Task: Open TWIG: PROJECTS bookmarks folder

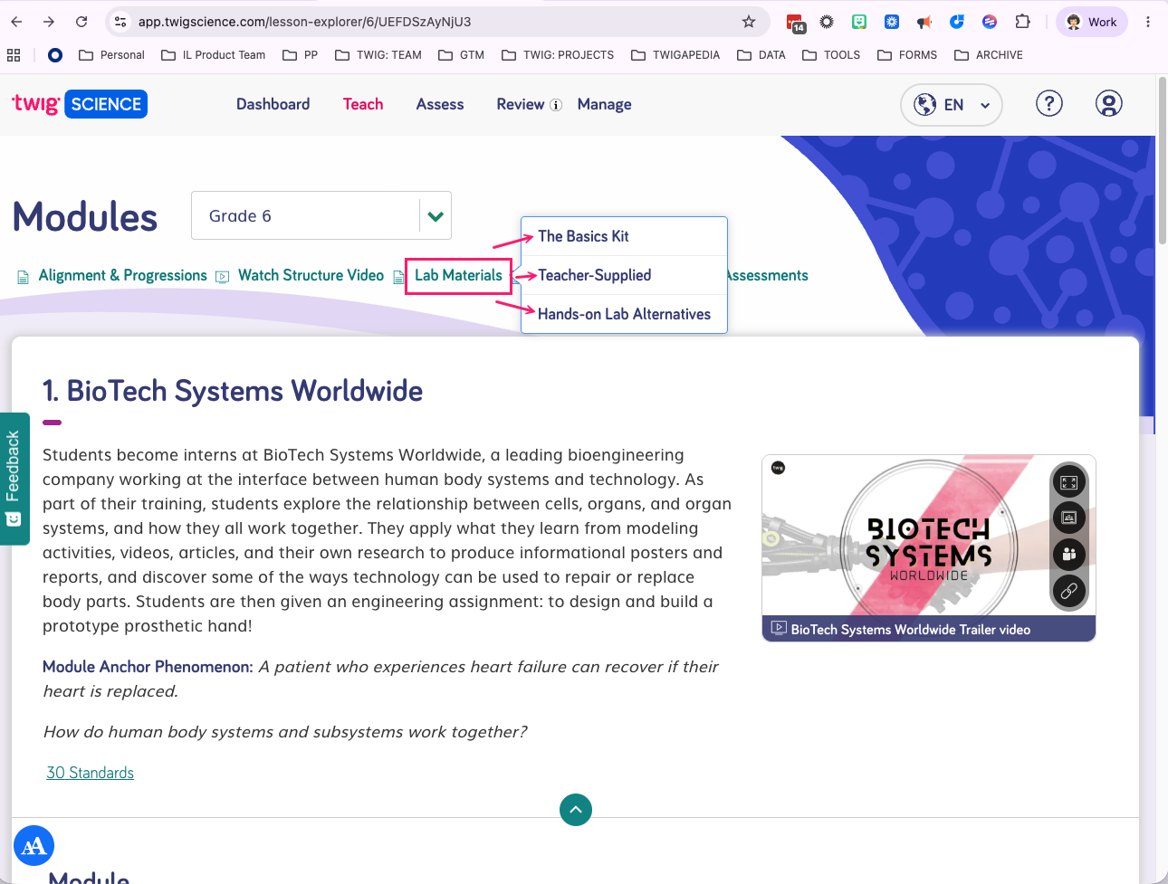Action: (x=558, y=55)
